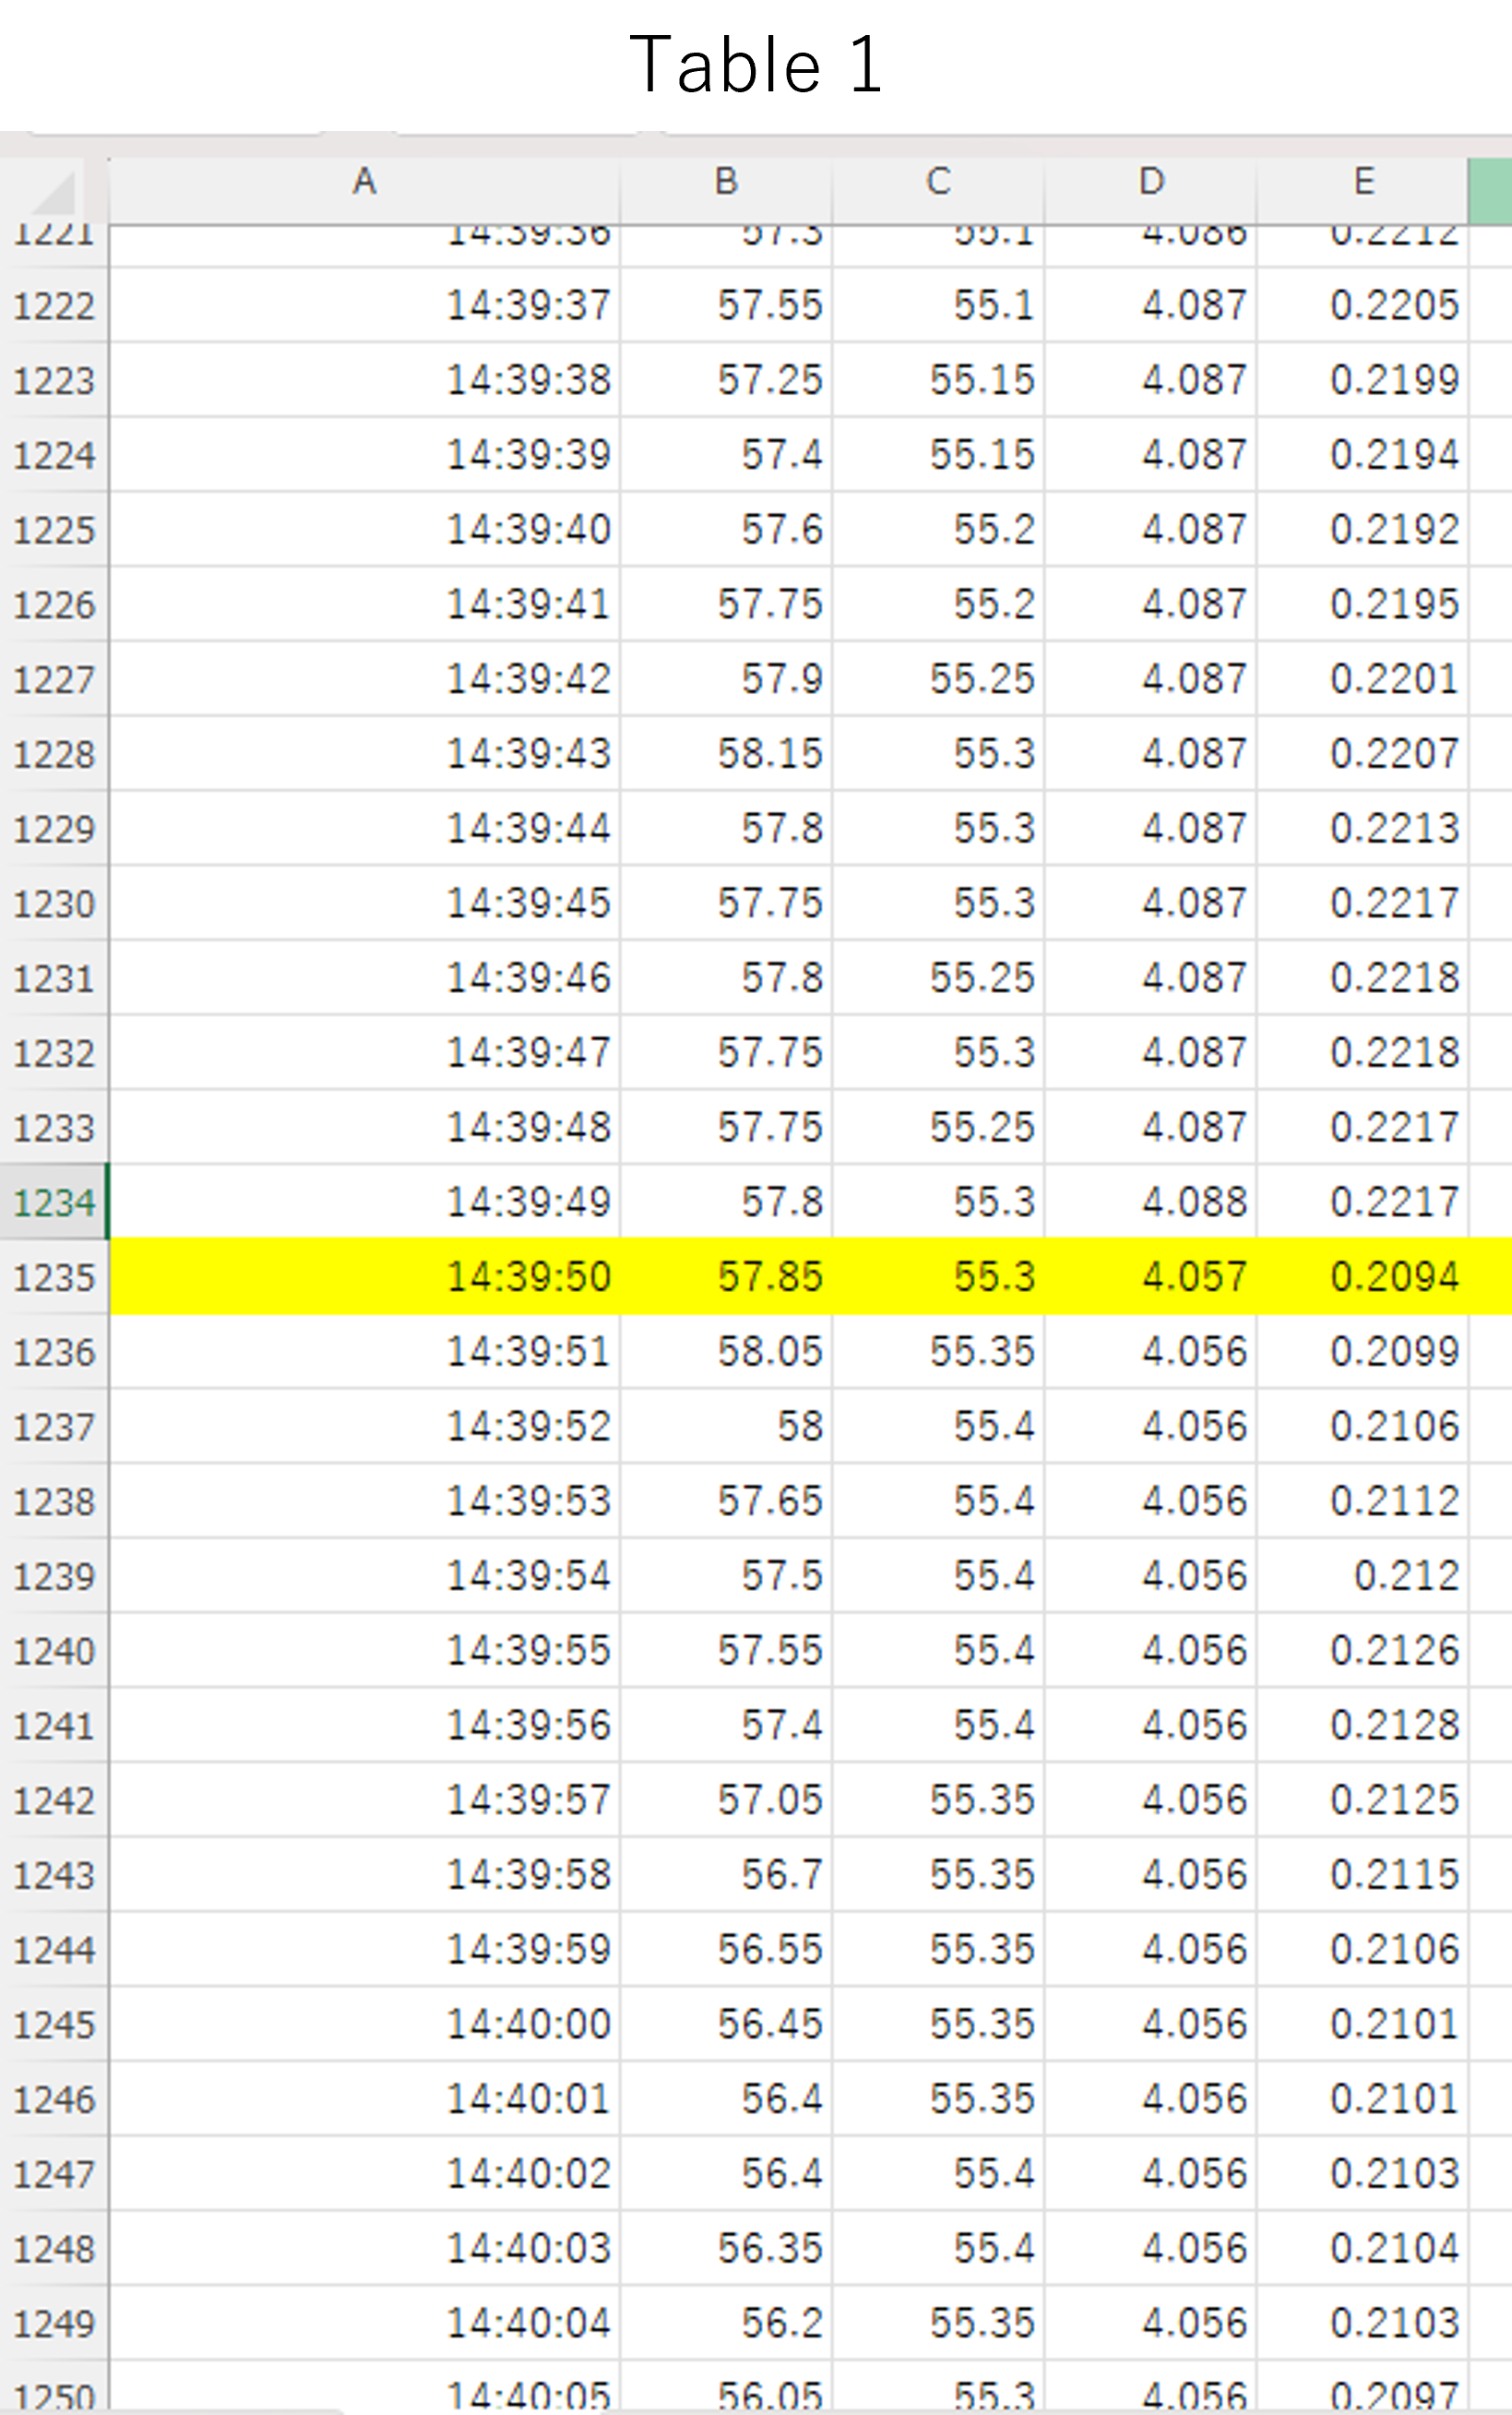Click cell value 56.7 in column B
This screenshot has width=1512, height=2415.
[726, 1873]
